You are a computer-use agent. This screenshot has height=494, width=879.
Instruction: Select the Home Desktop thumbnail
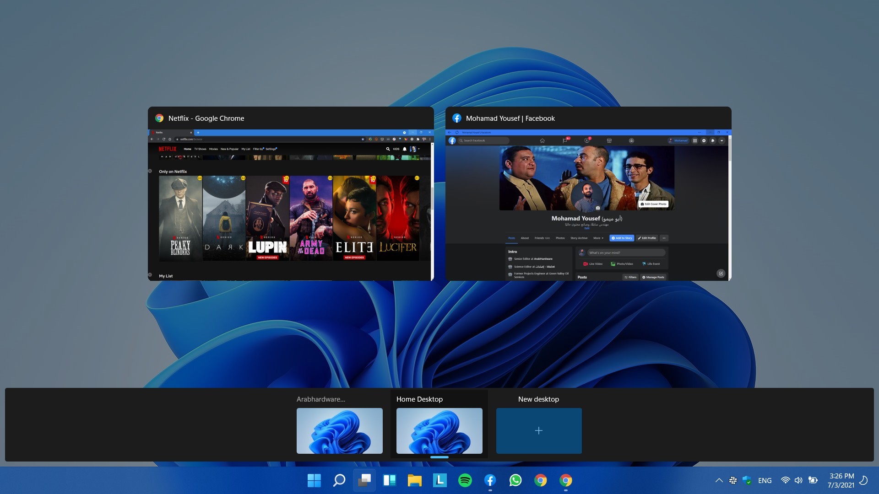click(439, 431)
